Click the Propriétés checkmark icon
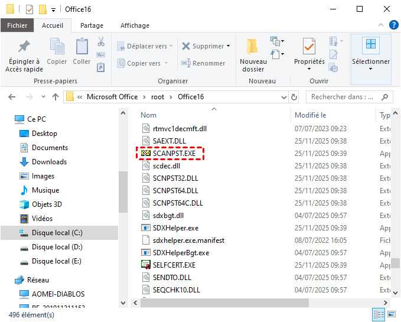Image resolution: width=401 pixels, height=322 pixels. 309,46
